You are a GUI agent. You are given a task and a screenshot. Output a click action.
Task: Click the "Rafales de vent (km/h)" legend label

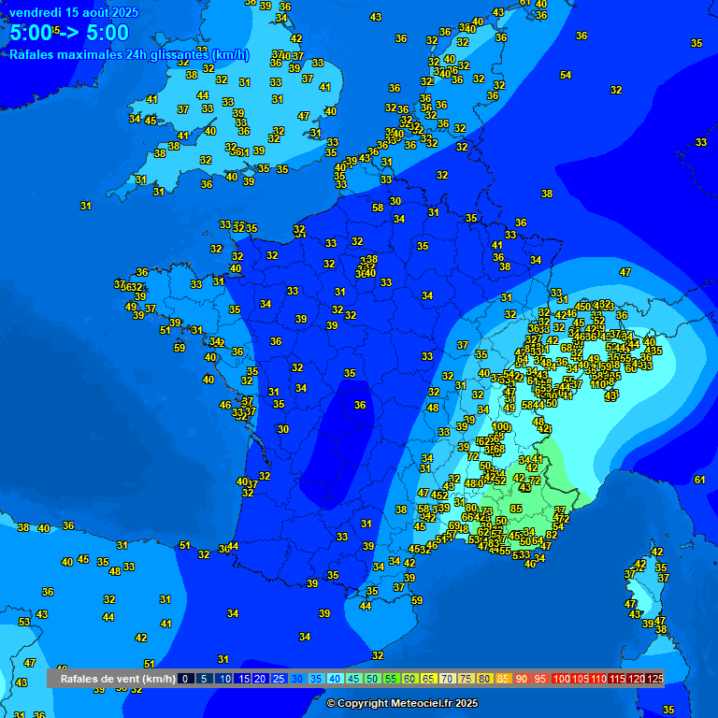pos(118,679)
